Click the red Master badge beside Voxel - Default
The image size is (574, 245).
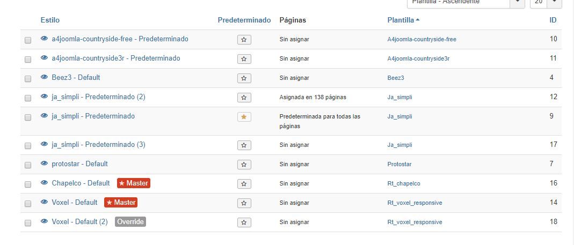click(x=121, y=202)
